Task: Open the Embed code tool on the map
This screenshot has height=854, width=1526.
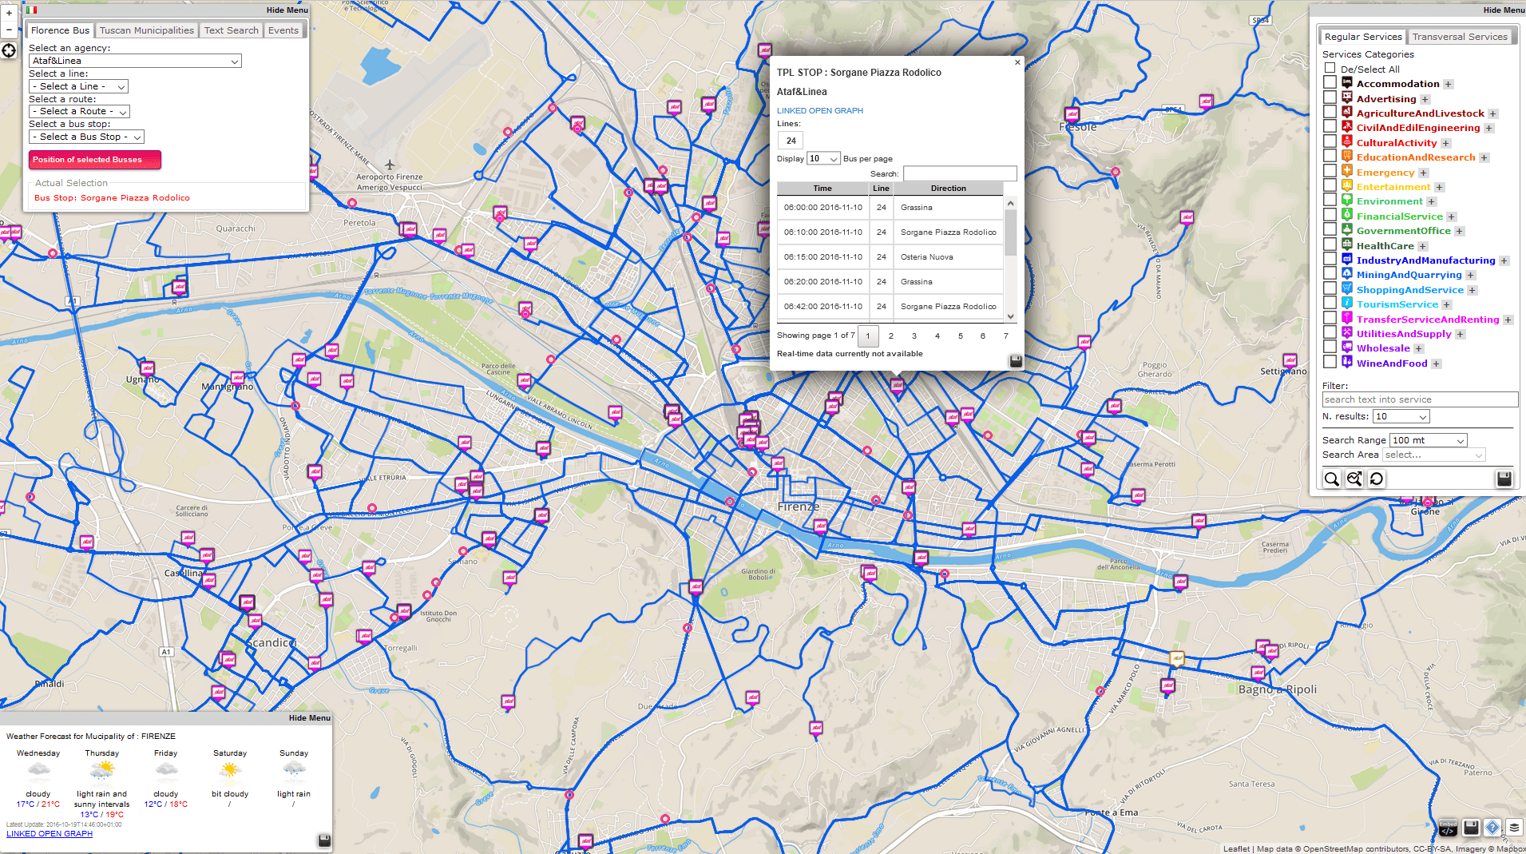Action: click(x=1448, y=828)
